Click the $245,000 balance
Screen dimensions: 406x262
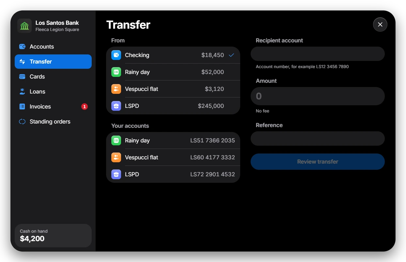[211, 106]
